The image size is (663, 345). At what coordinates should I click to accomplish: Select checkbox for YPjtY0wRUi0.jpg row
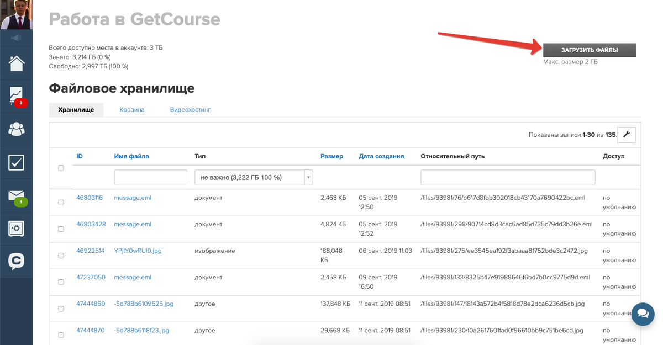click(61, 256)
